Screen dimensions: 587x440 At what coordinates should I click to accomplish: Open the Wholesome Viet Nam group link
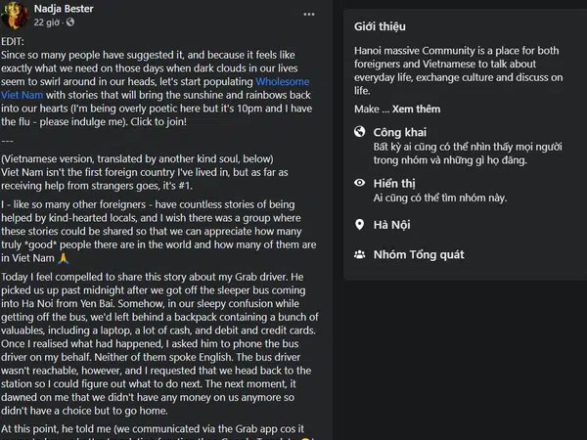(155, 88)
